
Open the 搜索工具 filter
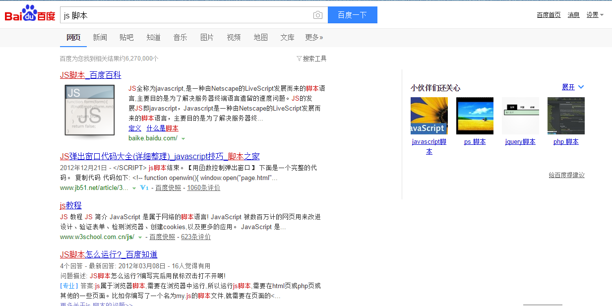[x=311, y=59]
